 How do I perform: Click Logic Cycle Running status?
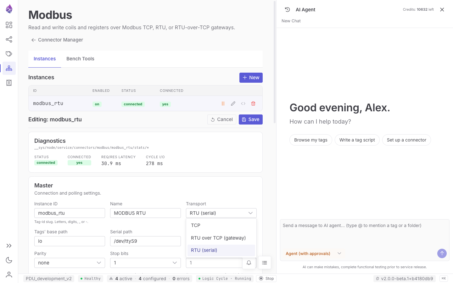pos(225,279)
